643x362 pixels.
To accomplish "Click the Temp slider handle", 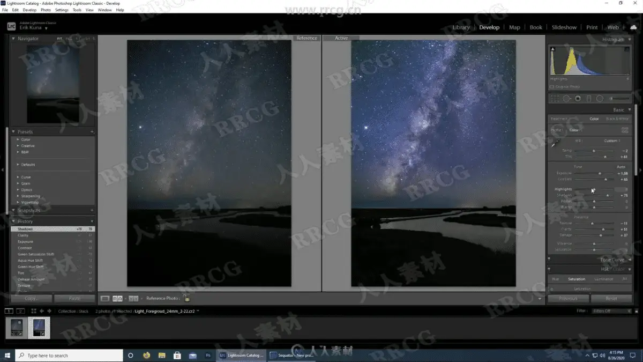I will click(x=594, y=151).
